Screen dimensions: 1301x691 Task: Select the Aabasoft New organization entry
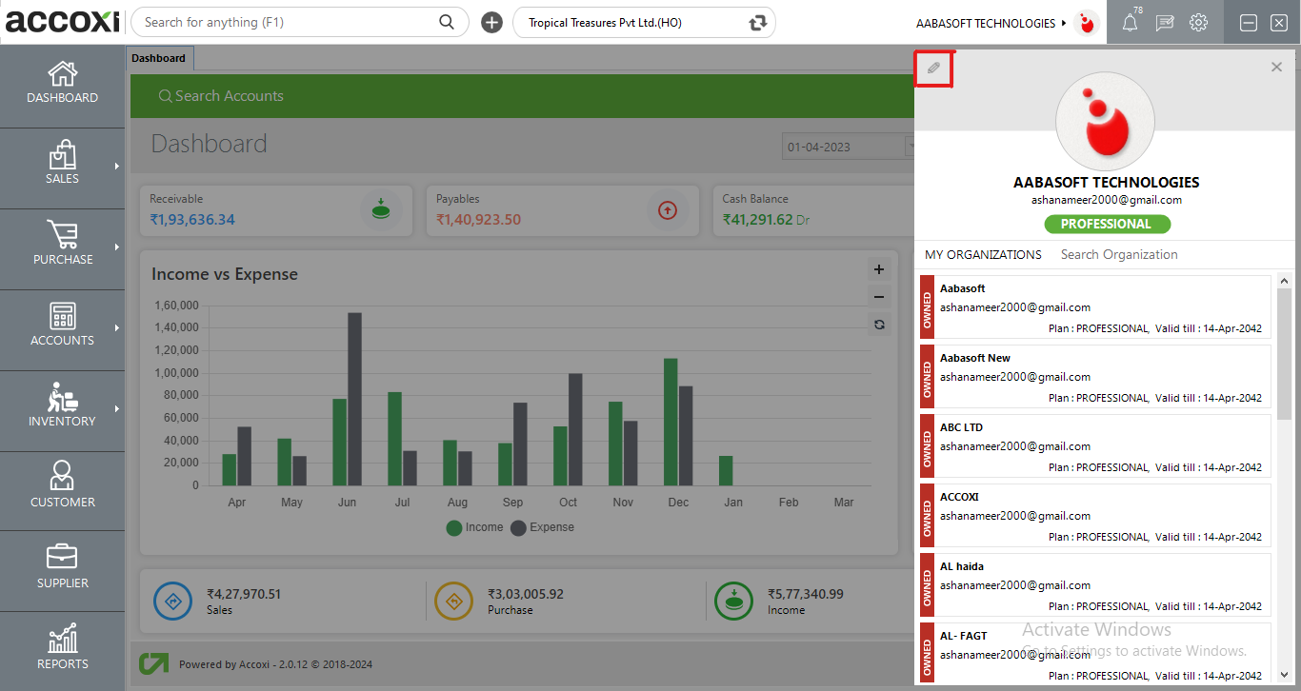click(1095, 377)
